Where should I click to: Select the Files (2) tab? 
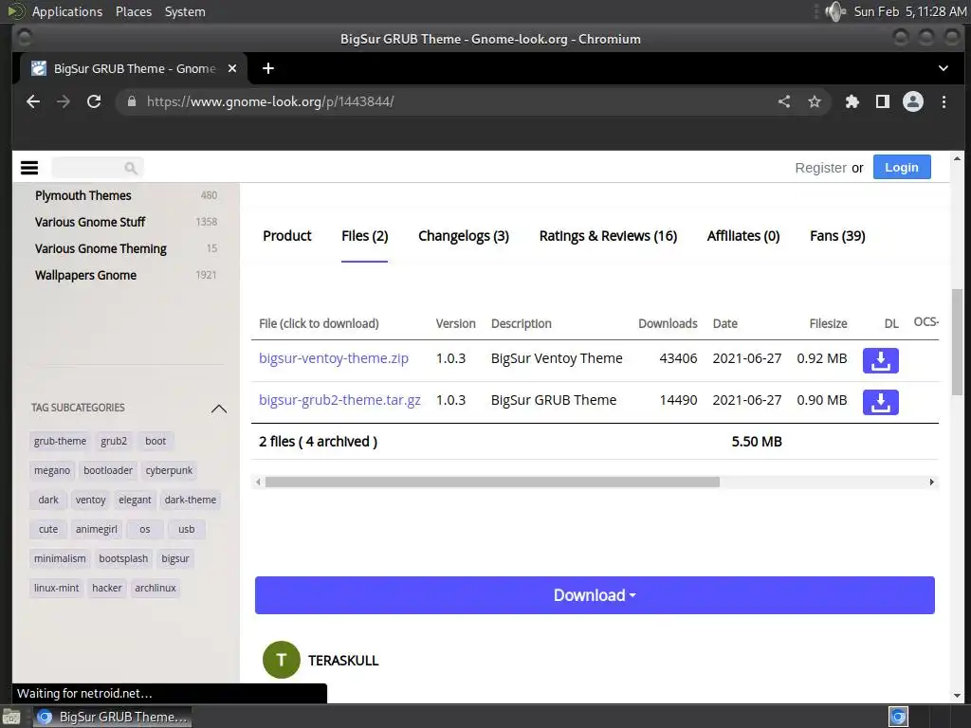tap(365, 236)
